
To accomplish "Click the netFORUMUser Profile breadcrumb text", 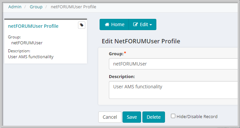I will [x=73, y=7].
